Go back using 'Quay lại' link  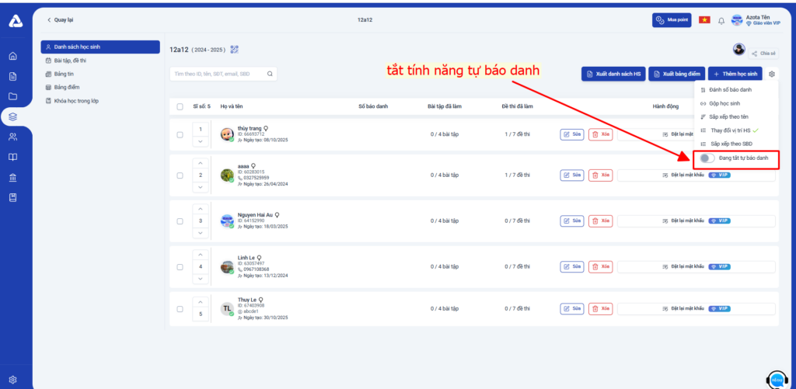coord(61,19)
